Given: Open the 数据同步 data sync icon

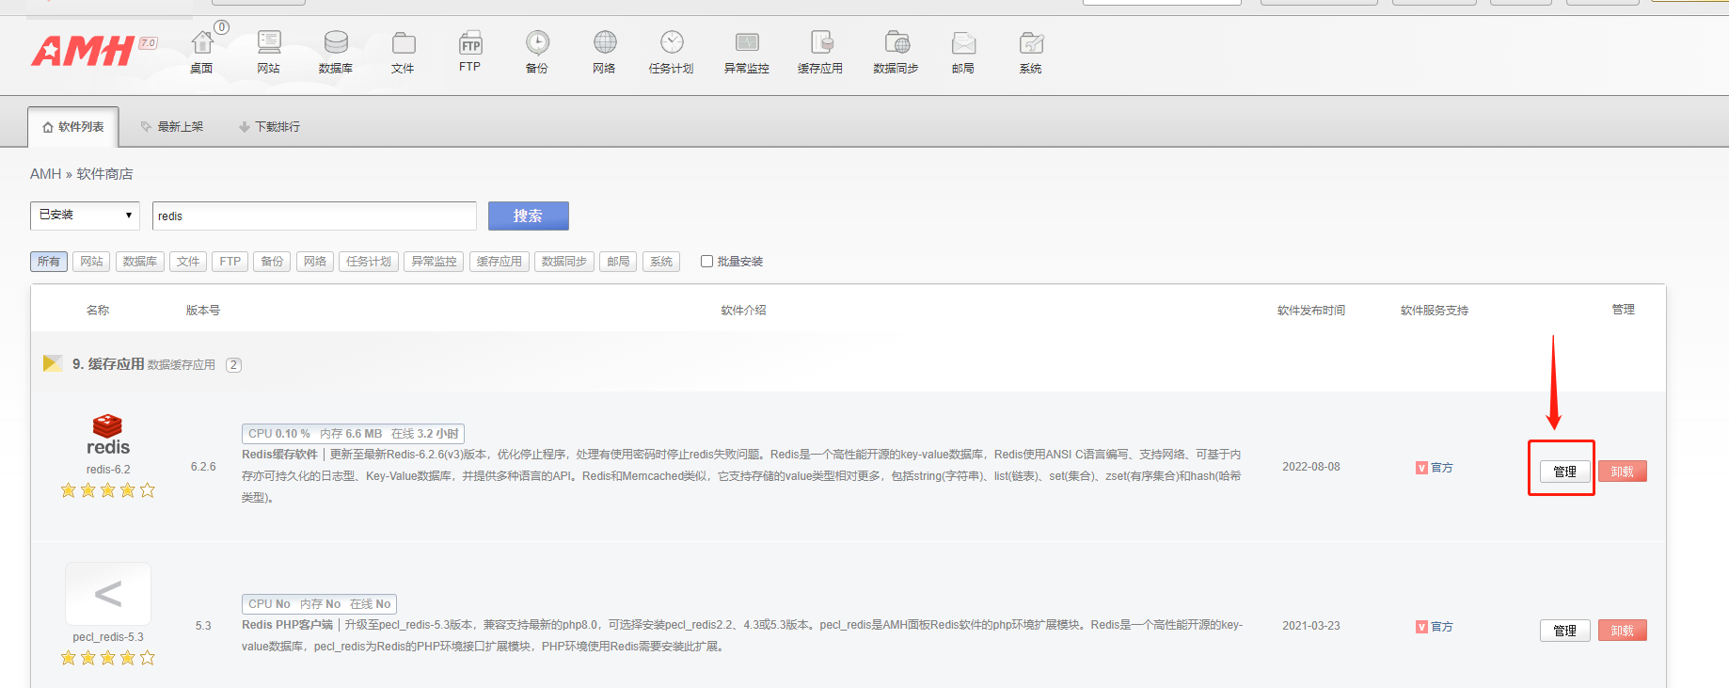Looking at the screenshot, I should (x=896, y=43).
